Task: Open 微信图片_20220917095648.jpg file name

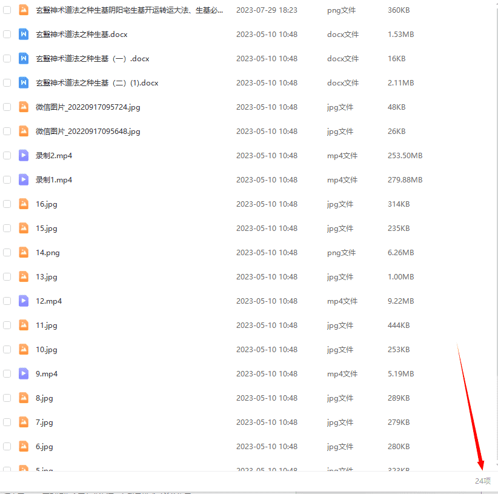Action: pos(88,132)
